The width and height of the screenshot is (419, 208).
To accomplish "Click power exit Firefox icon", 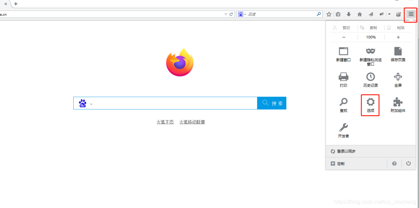I will [408, 163].
